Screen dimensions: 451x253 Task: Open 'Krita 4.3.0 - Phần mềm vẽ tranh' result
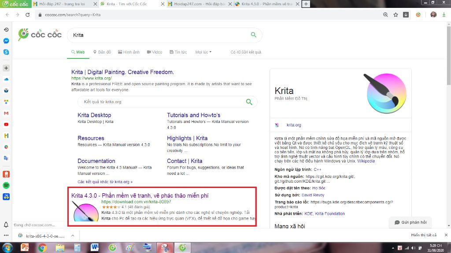point(140,195)
